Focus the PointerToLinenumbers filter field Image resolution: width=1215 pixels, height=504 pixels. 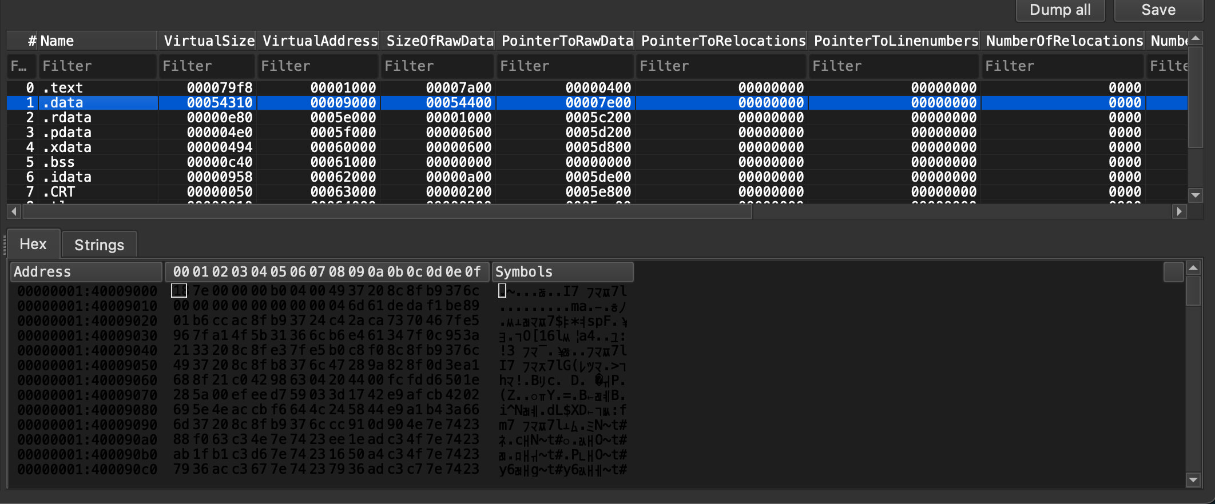point(894,66)
